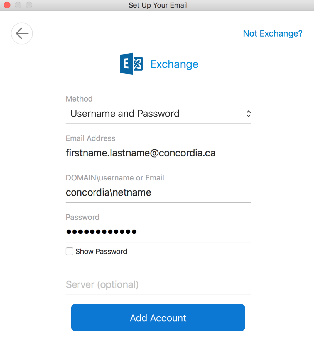Click the 'Not Exchange?' link

tap(273, 33)
